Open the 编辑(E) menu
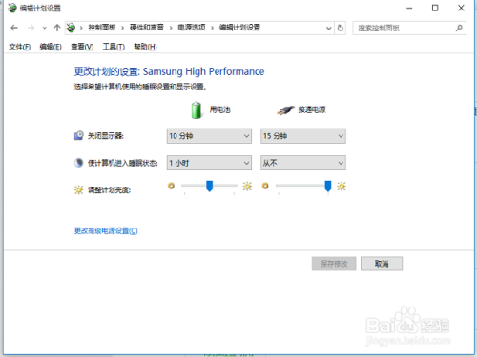477x357 pixels. (x=51, y=47)
